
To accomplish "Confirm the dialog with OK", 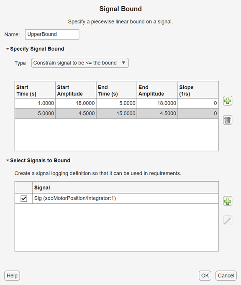I will click(205, 275).
